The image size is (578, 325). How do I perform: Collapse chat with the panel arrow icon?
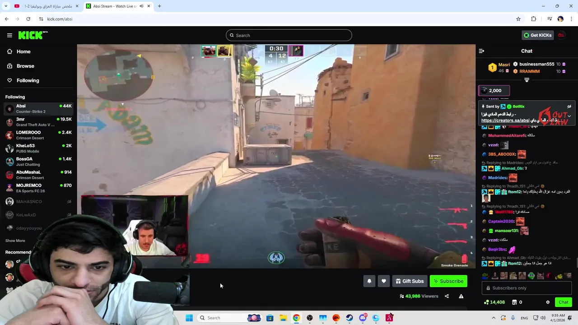[x=481, y=51]
